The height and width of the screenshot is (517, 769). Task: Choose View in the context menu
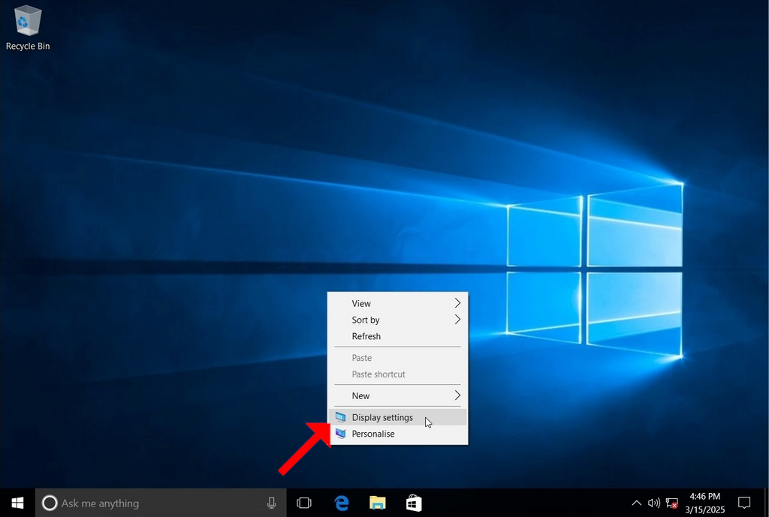click(x=398, y=303)
